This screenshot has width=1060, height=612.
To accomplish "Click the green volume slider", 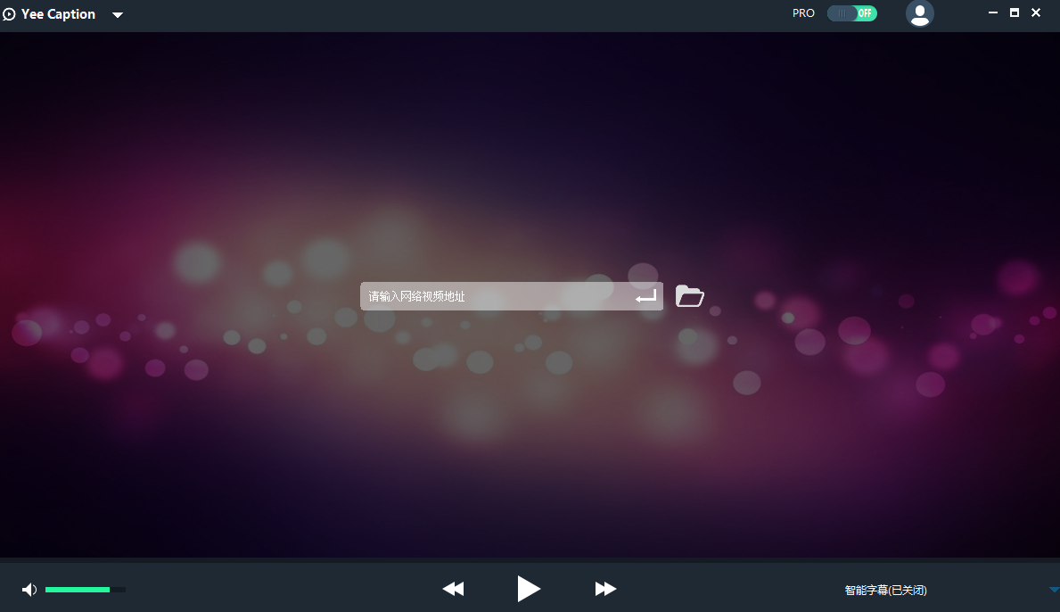I will point(85,590).
